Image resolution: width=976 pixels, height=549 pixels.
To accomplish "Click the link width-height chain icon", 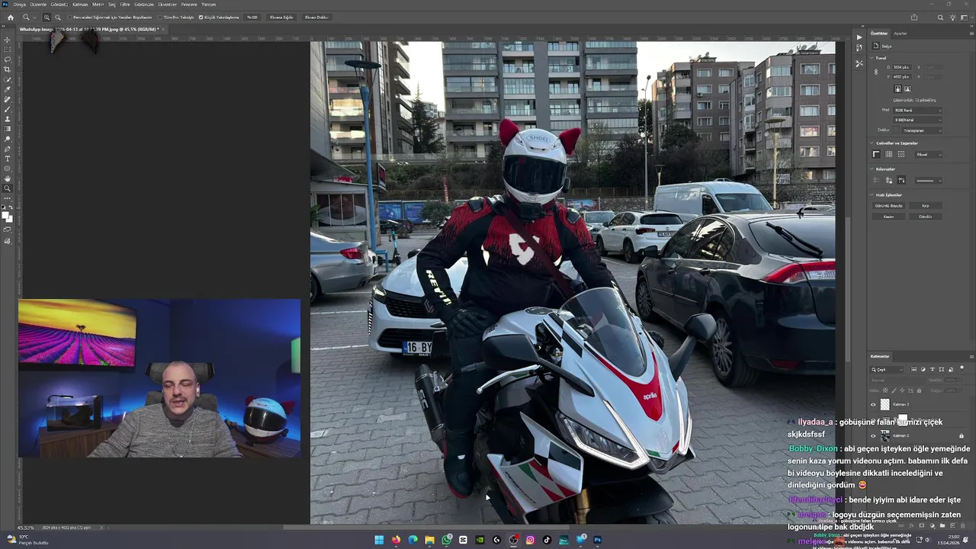I will pos(875,72).
